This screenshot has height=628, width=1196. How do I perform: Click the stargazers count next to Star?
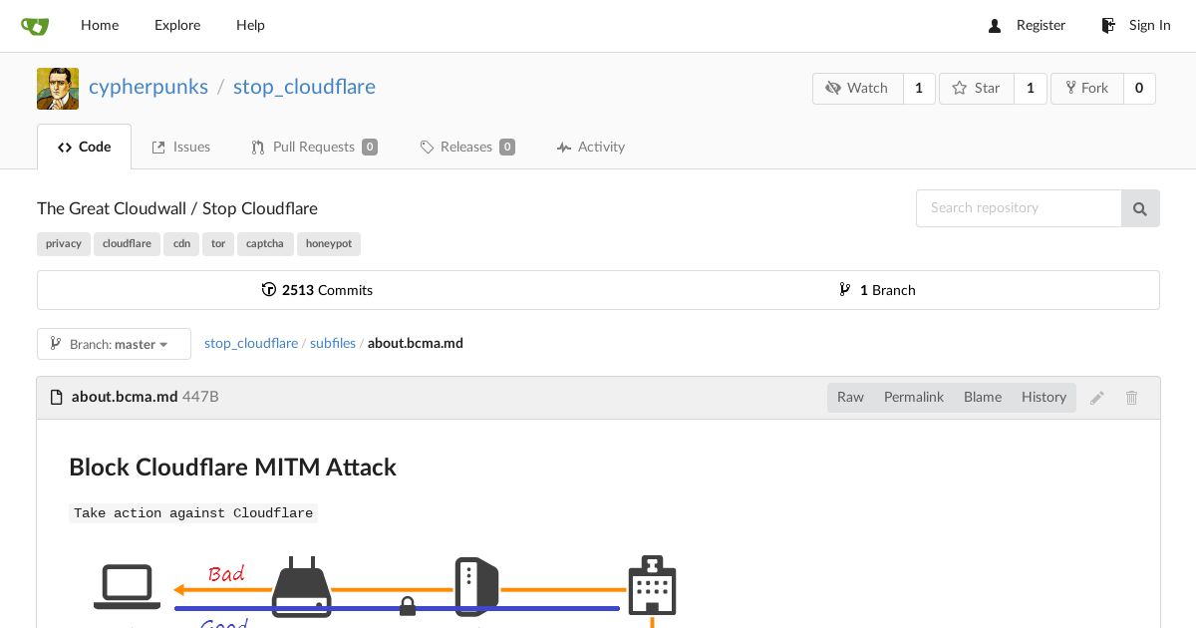pyautogui.click(x=1031, y=89)
